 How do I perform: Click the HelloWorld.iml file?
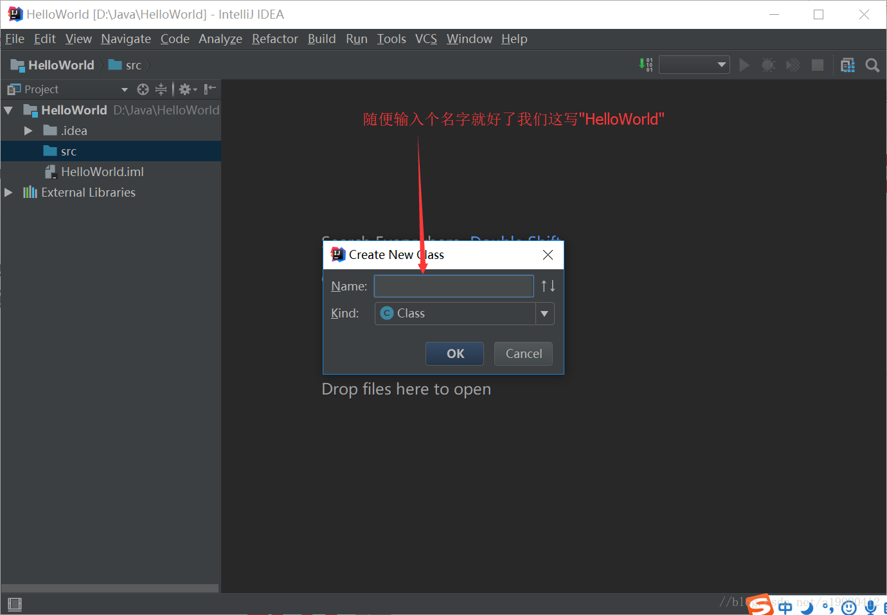pyautogui.click(x=94, y=172)
